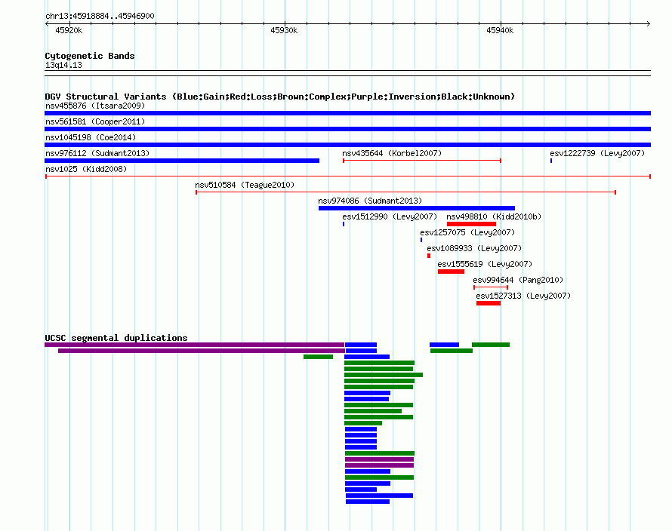Viewport: 672px width, 531px height.
Task: Click the esv1222739 (Levy2007) label
Action: coord(597,153)
